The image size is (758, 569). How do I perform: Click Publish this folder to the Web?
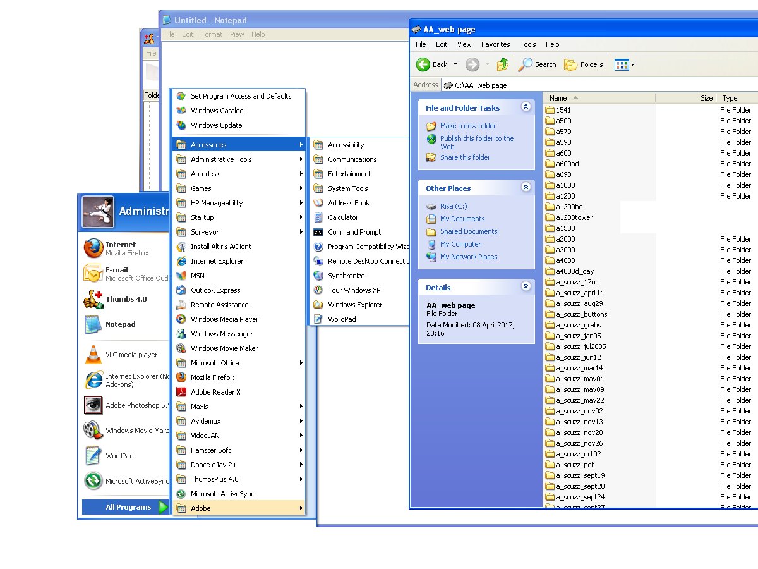pyautogui.click(x=477, y=142)
